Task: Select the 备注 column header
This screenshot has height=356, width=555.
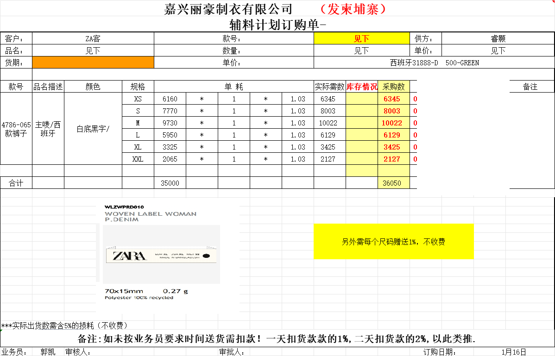Action: pos(530,87)
